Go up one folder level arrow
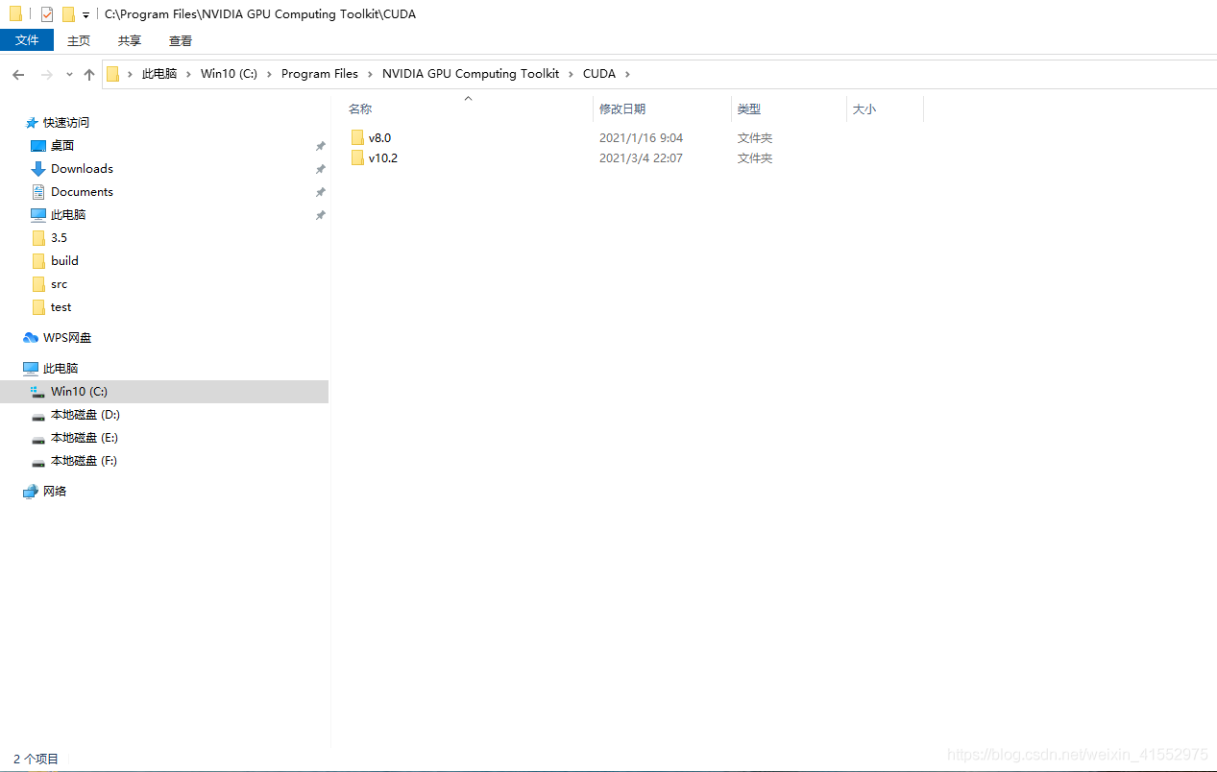Viewport: 1217px width, 772px height. click(x=89, y=74)
